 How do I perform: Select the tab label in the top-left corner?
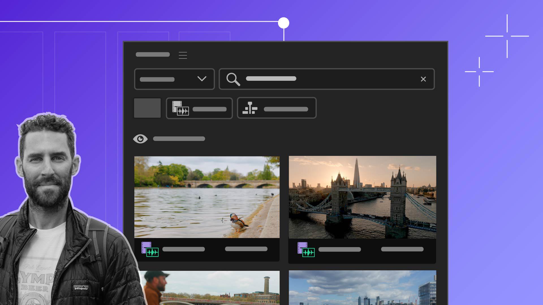[152, 55]
